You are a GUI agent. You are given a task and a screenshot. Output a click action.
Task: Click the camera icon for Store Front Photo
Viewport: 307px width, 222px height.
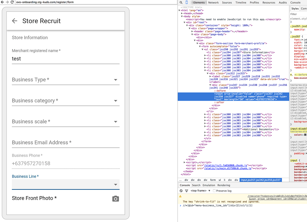(x=115, y=198)
